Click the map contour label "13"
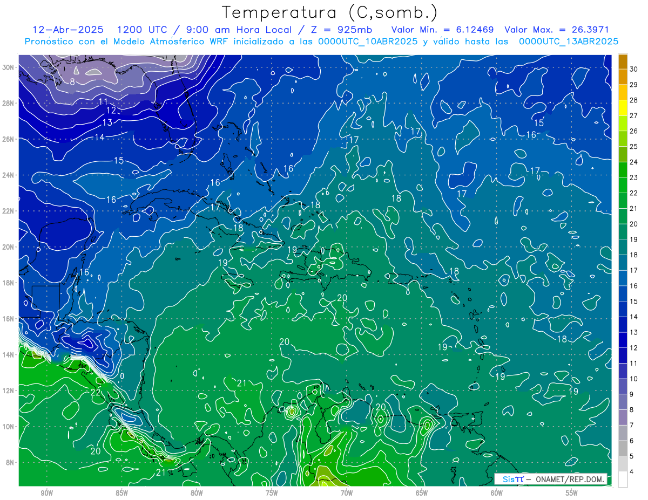Screen dimensions: 648x500 [107, 123]
